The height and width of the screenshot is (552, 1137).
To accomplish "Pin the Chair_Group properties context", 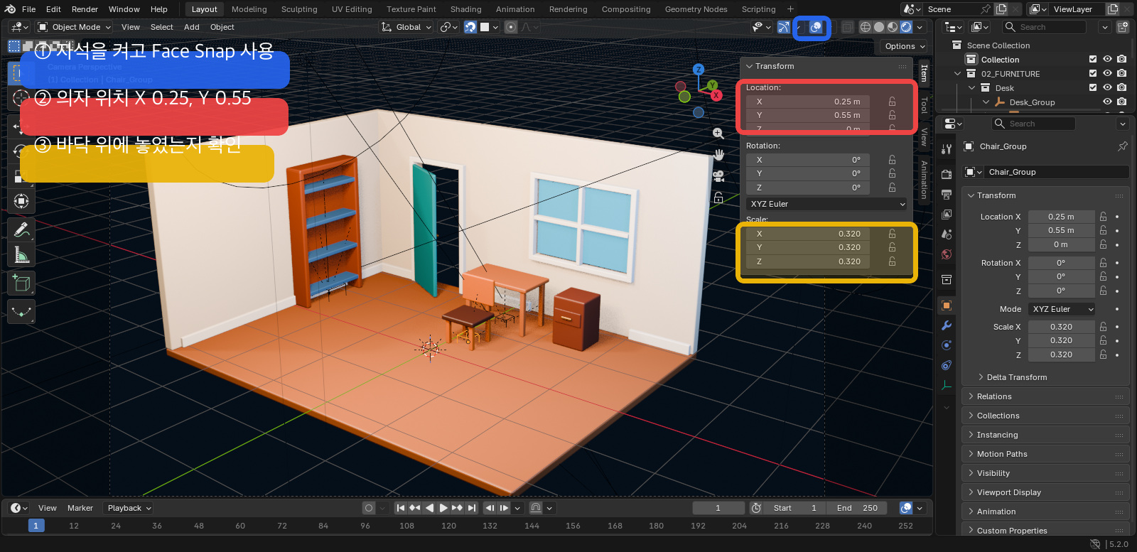I will click(x=1123, y=146).
